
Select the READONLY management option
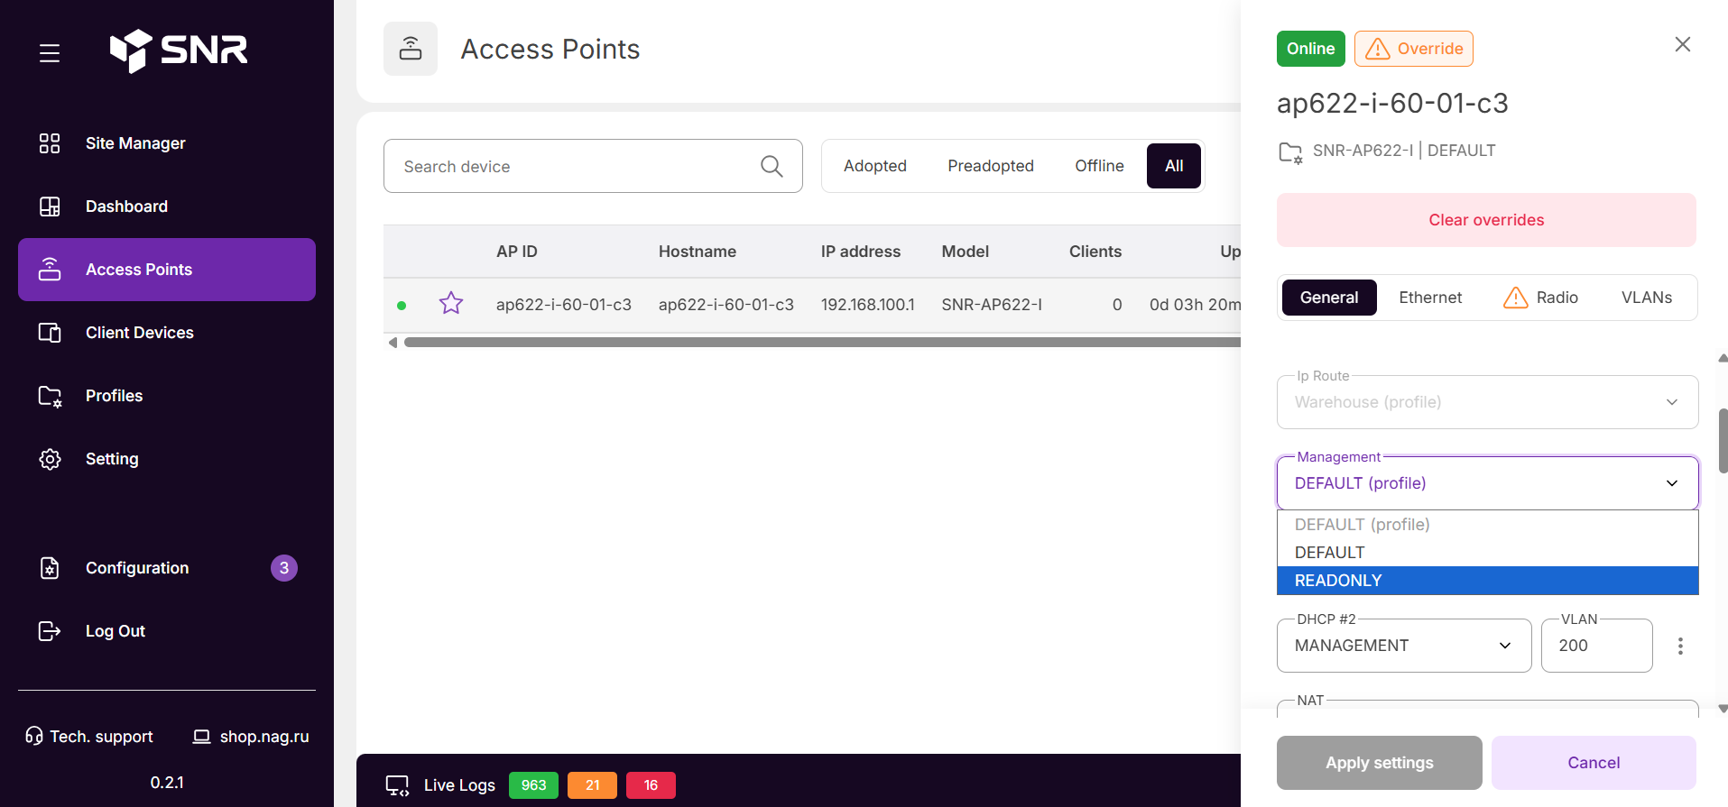(1487, 581)
